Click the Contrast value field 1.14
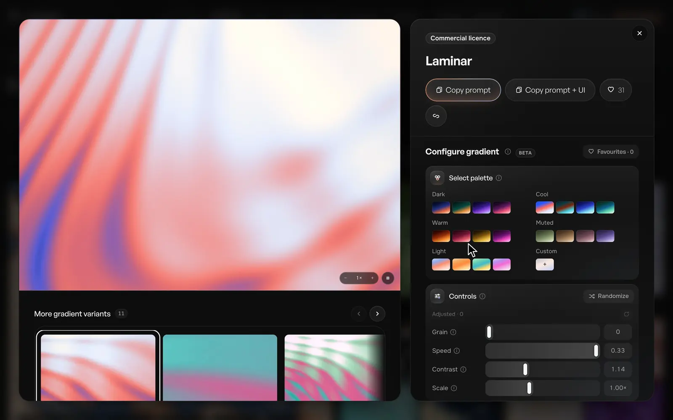This screenshot has height=420, width=673. pos(618,369)
